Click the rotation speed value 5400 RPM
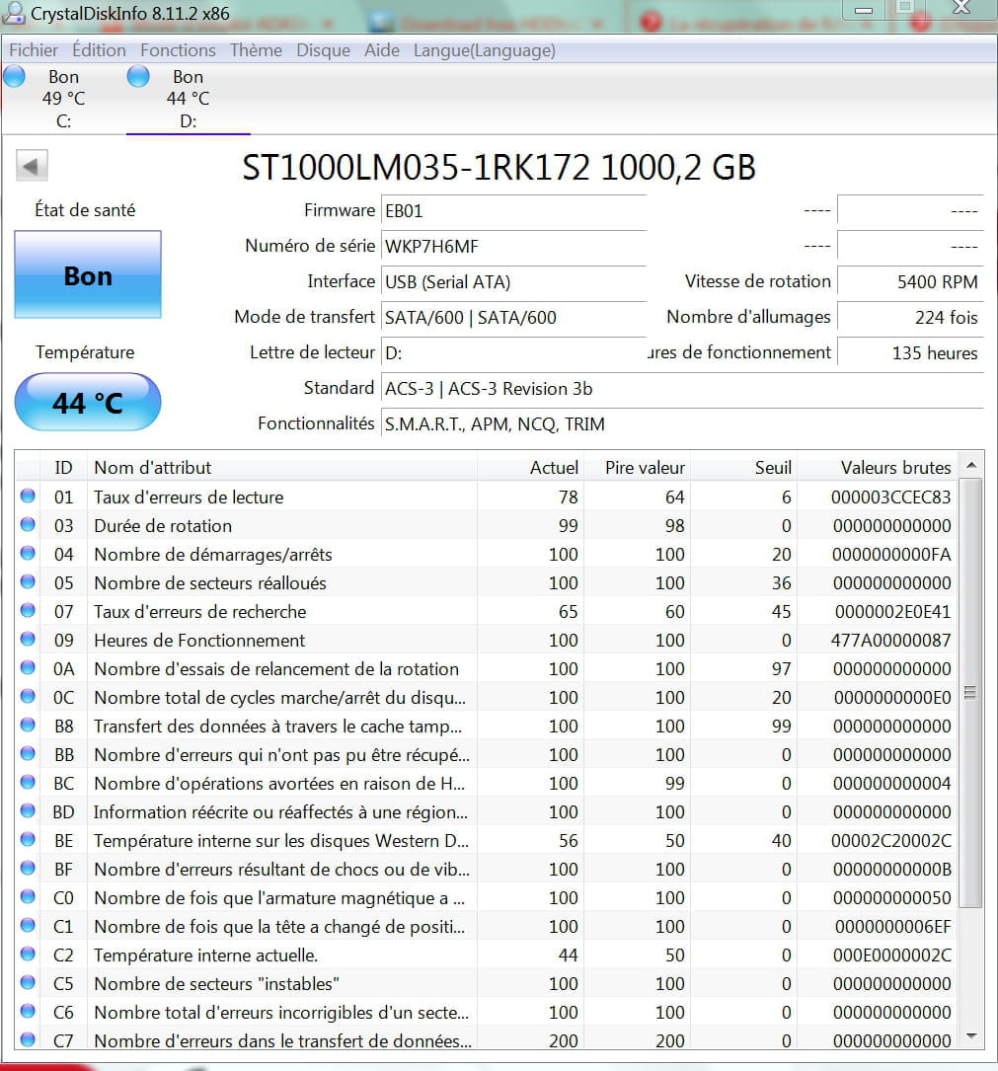 (x=910, y=282)
